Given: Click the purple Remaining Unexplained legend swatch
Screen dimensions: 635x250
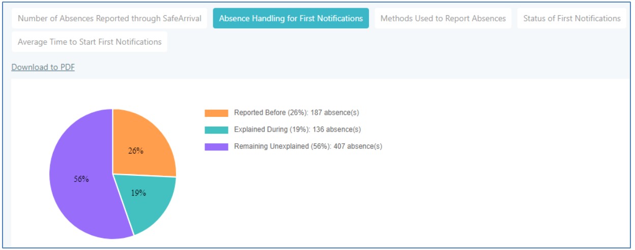Looking at the screenshot, I should (216, 147).
